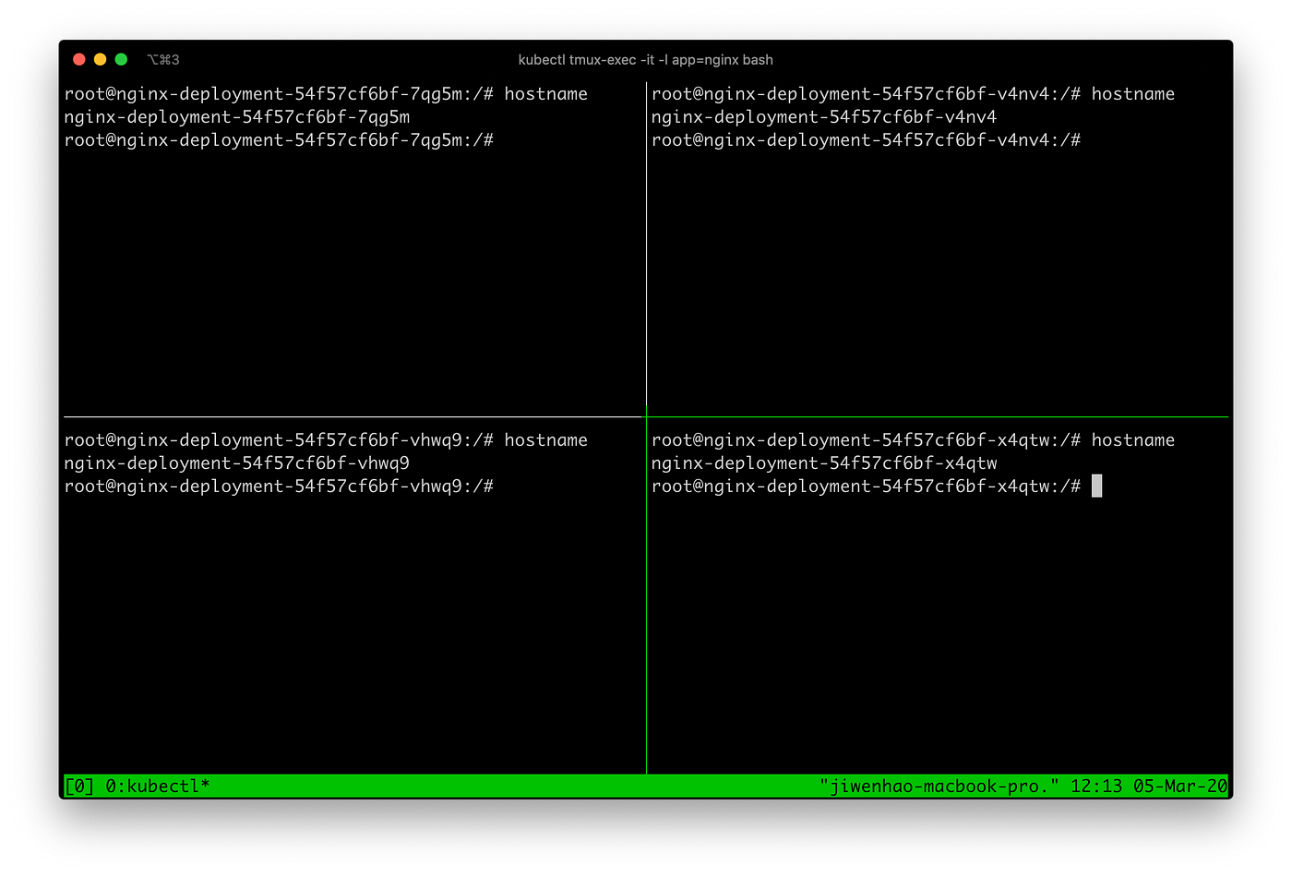Viewport: 1292px width, 877px height.
Task: Click the green zoom button in the title bar
Action: point(120,58)
